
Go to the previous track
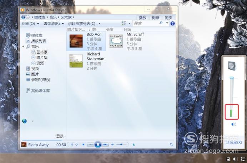[x=91, y=144]
